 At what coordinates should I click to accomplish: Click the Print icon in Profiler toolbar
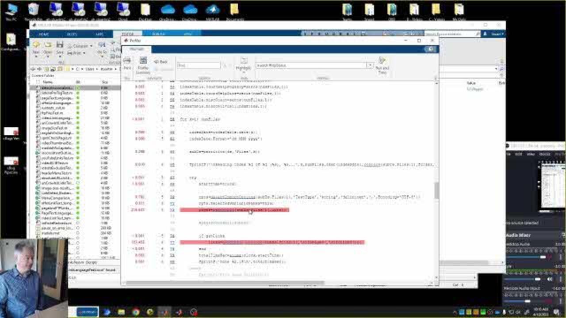click(127, 63)
